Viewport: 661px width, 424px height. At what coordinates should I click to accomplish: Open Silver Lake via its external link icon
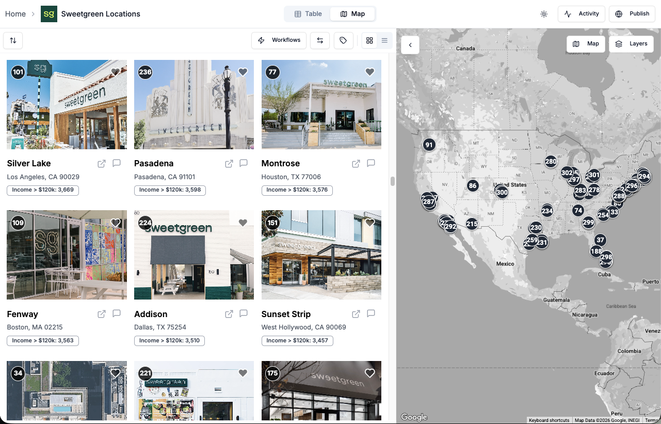[102, 163]
